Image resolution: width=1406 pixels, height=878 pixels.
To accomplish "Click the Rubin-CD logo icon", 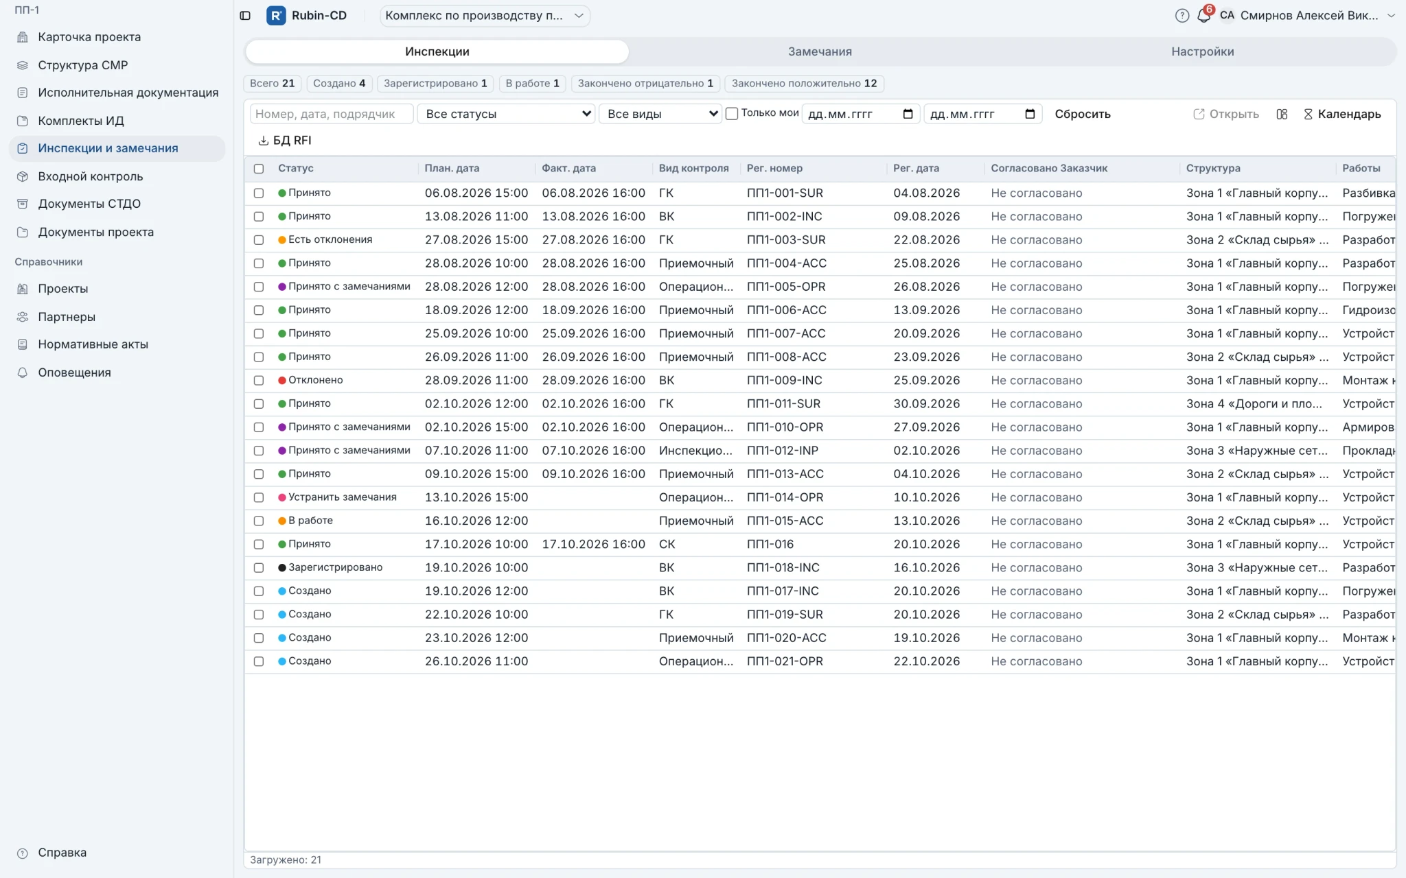I will 276,15.
